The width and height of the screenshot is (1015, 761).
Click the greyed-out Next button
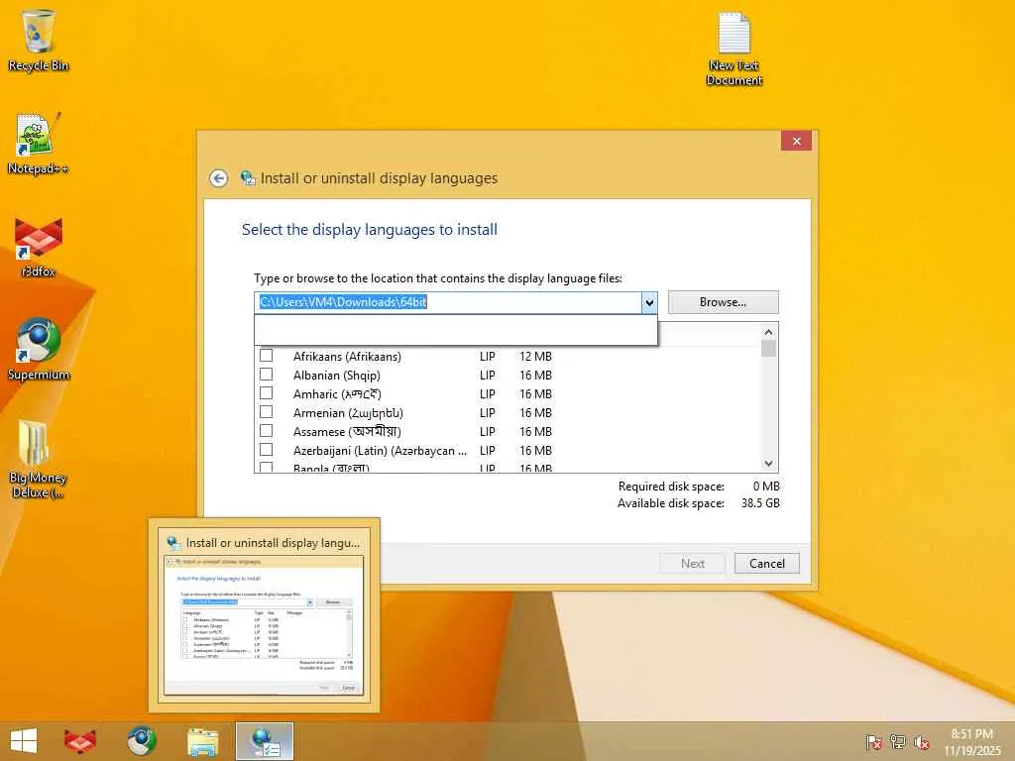[x=693, y=564]
